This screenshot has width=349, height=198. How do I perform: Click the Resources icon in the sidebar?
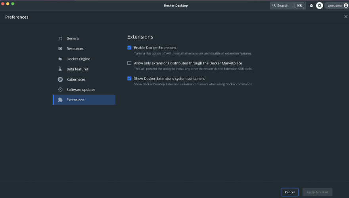coord(60,49)
